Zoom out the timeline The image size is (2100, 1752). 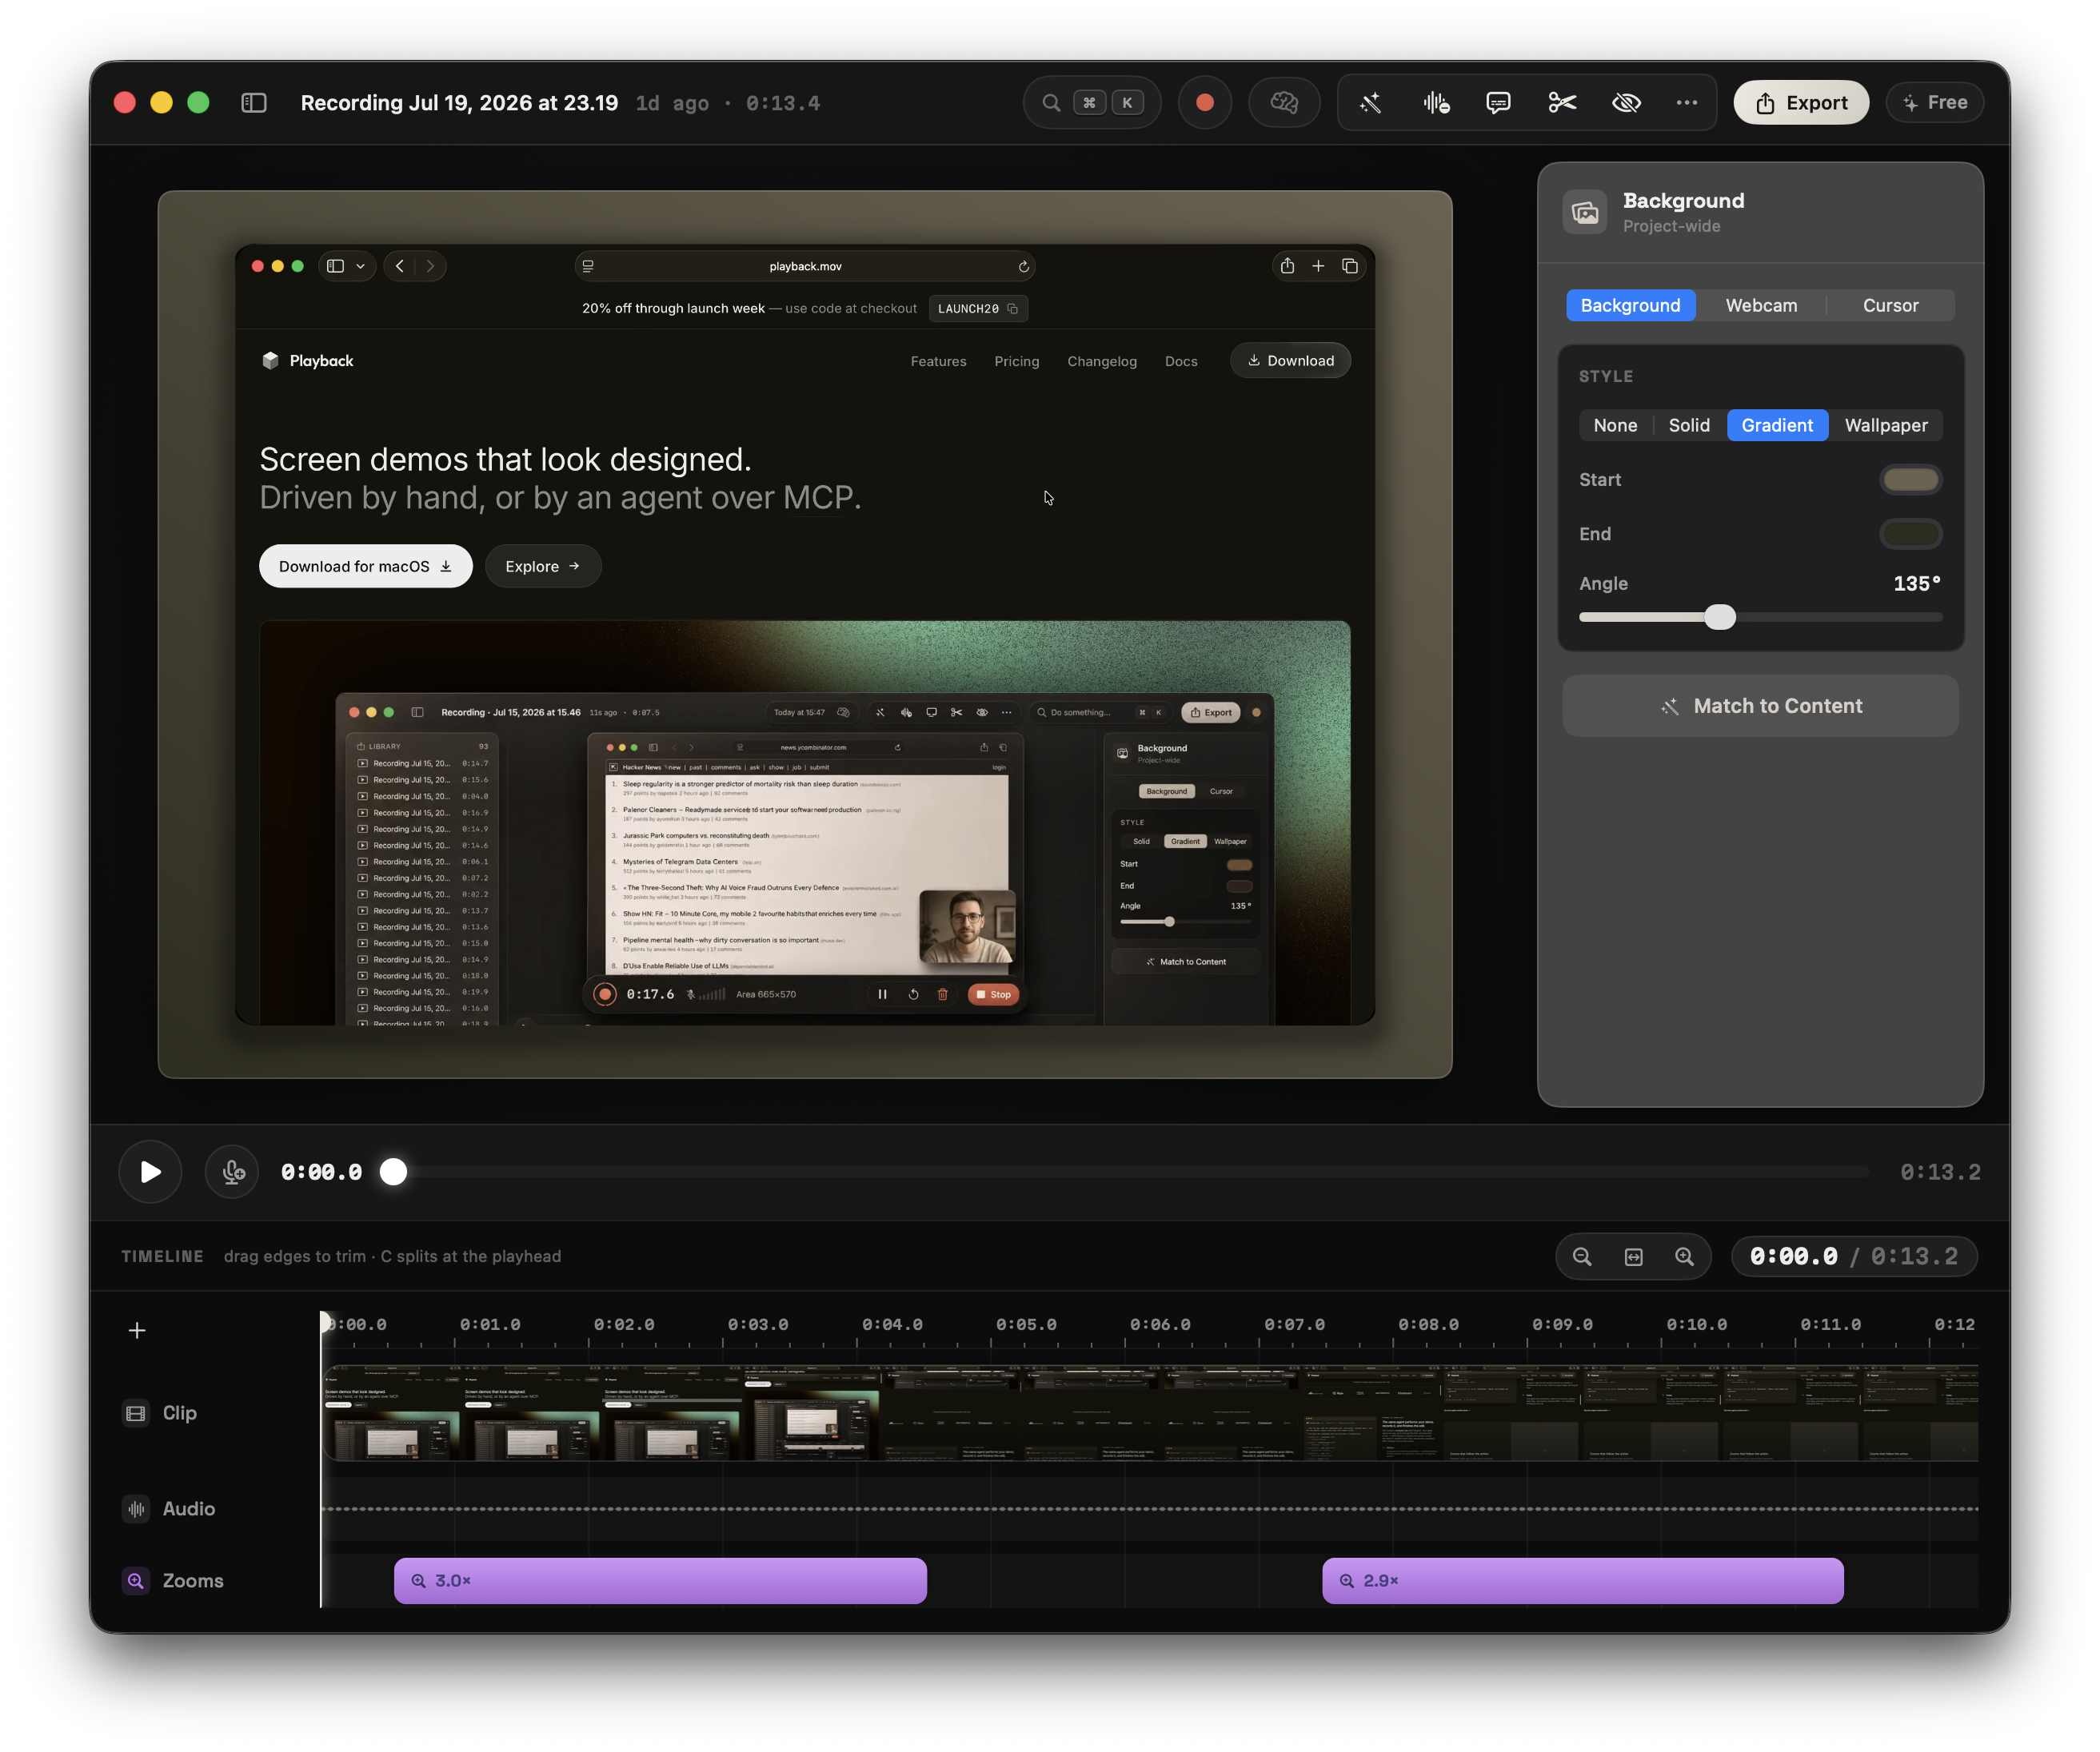pos(1582,1257)
